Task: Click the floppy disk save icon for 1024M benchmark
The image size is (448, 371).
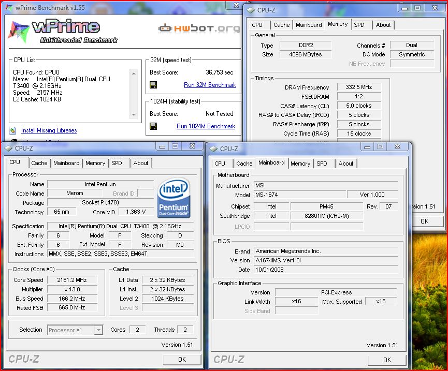Action: 153,126
